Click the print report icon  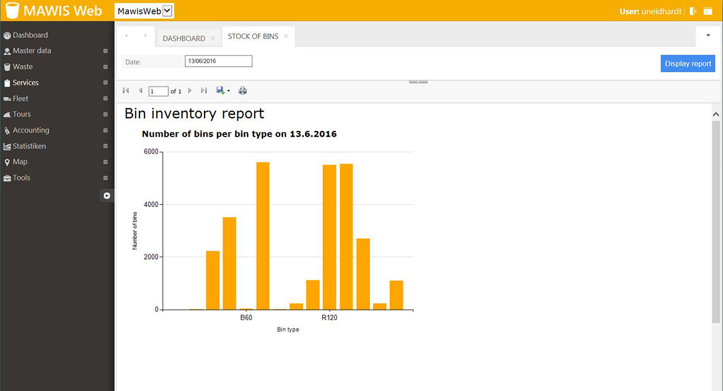243,91
